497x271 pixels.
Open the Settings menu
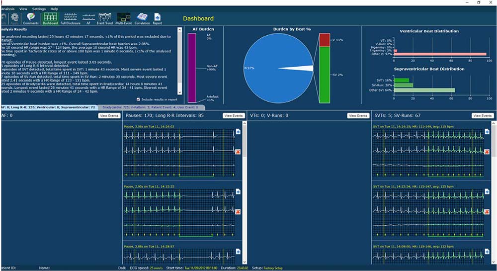39,9
